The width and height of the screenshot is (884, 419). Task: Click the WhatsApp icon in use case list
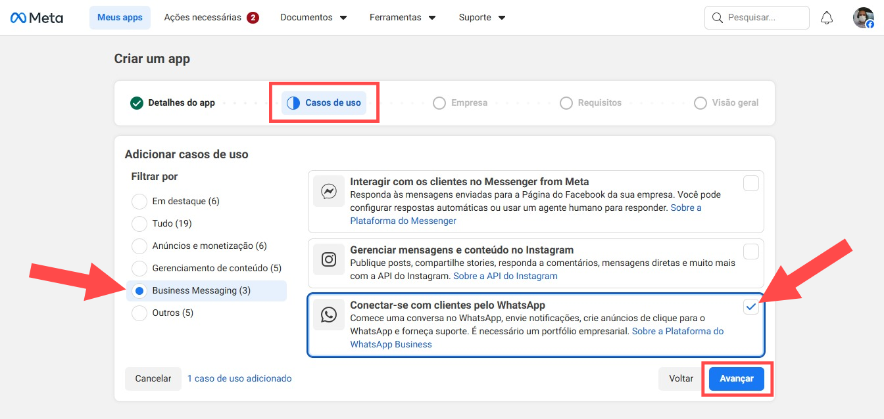329,315
